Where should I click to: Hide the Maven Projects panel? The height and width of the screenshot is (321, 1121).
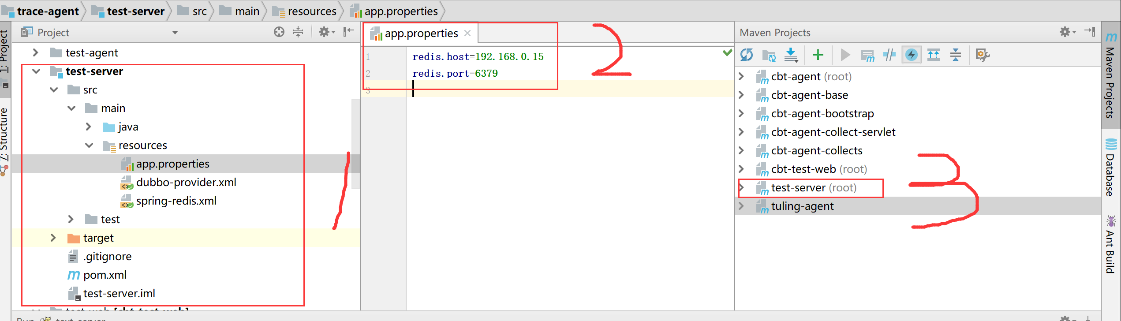(x=1090, y=32)
